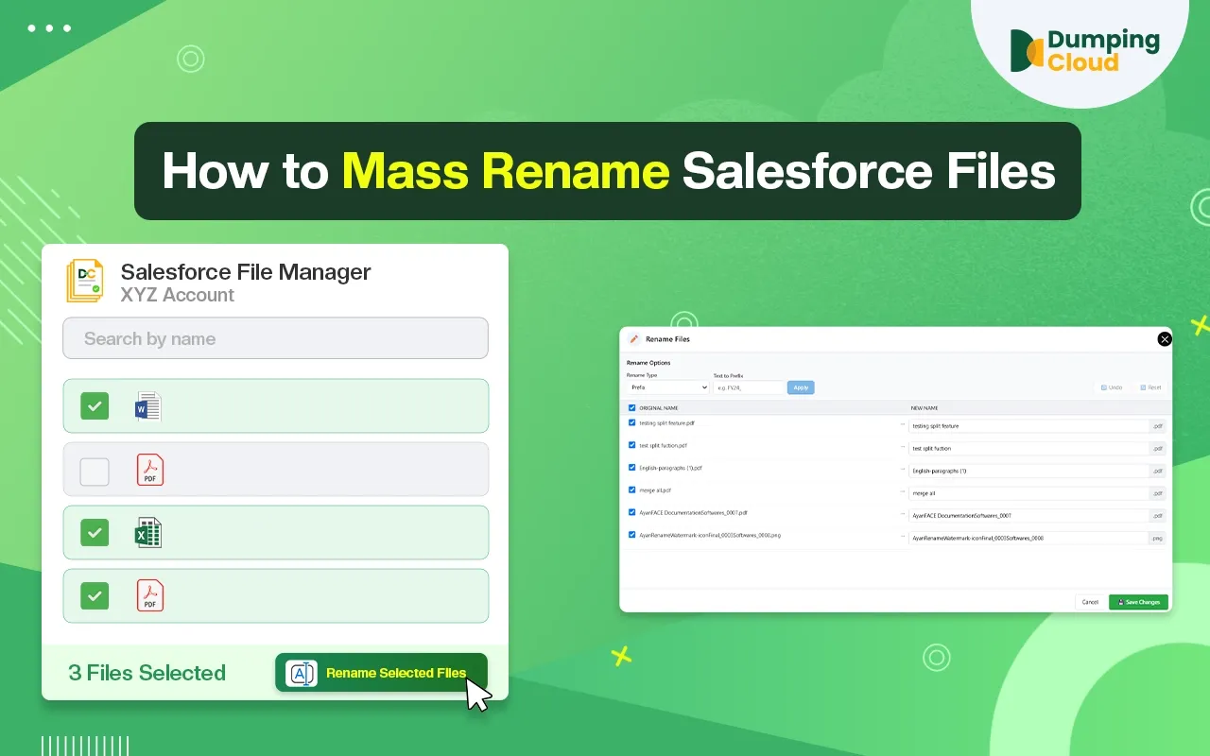
Task: Click the Excel spreadsheet file icon
Action: (x=148, y=533)
